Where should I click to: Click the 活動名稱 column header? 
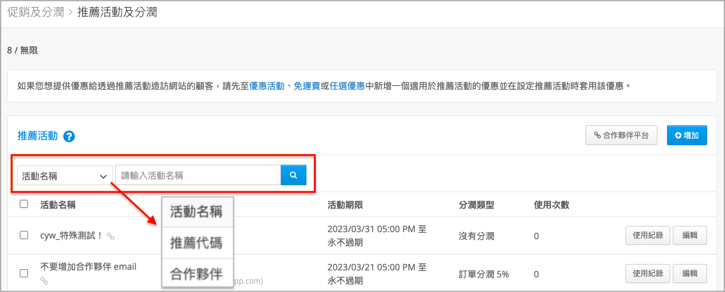pos(58,205)
